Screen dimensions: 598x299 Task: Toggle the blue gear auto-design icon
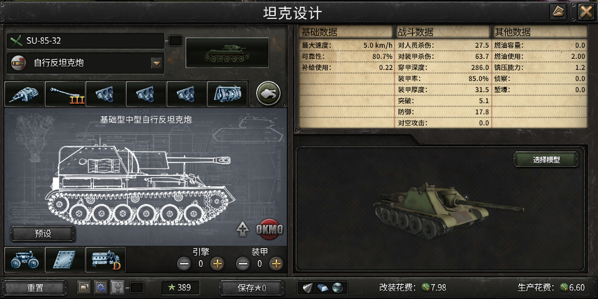pos(101,287)
